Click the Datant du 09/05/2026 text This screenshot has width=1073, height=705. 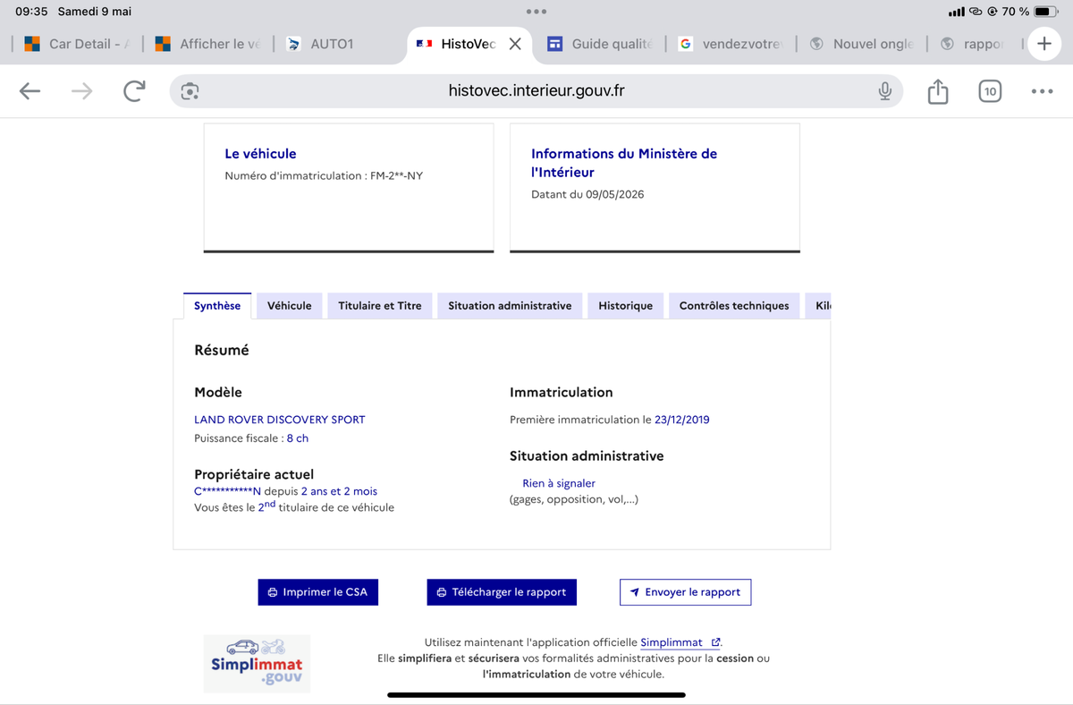click(x=587, y=194)
